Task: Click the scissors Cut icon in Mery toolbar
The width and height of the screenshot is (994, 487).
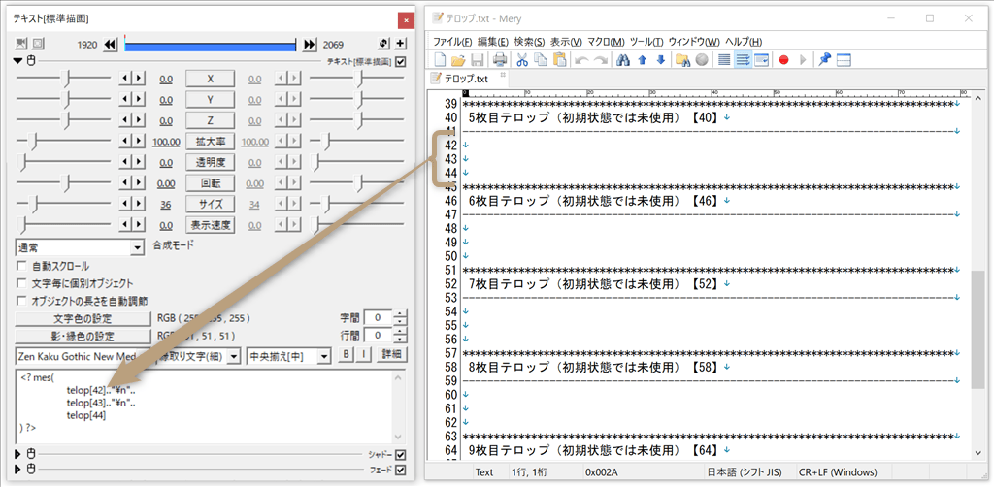Action: pyautogui.click(x=522, y=60)
